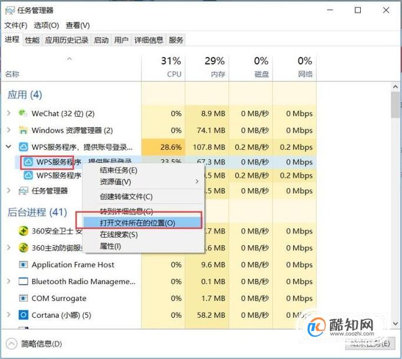Expand the Cortana (小娜) group
402x359 pixels.
[x=9, y=315]
